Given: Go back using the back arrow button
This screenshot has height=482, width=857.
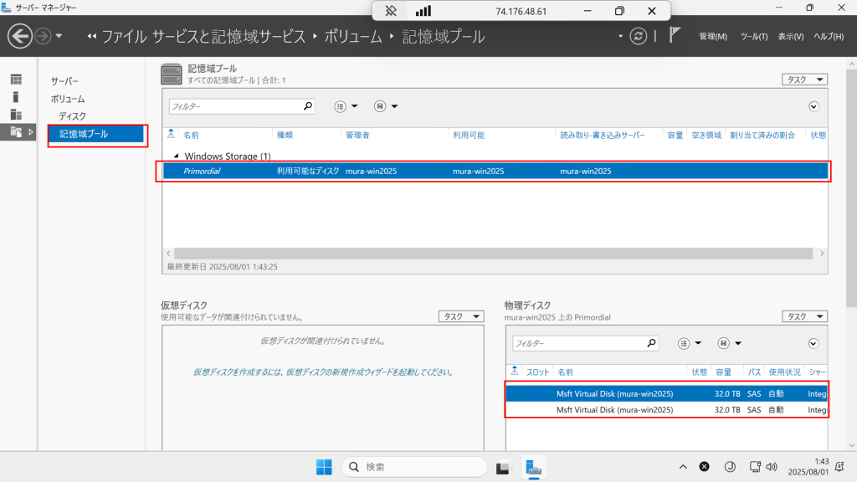Looking at the screenshot, I should point(20,36).
